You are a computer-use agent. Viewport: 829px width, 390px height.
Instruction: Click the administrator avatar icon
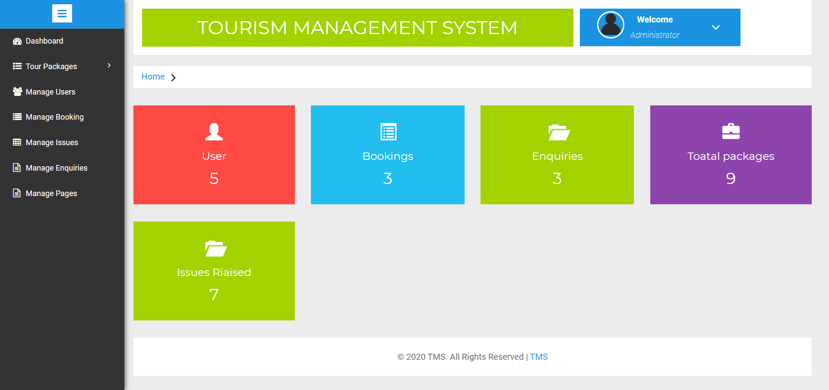[x=610, y=25]
